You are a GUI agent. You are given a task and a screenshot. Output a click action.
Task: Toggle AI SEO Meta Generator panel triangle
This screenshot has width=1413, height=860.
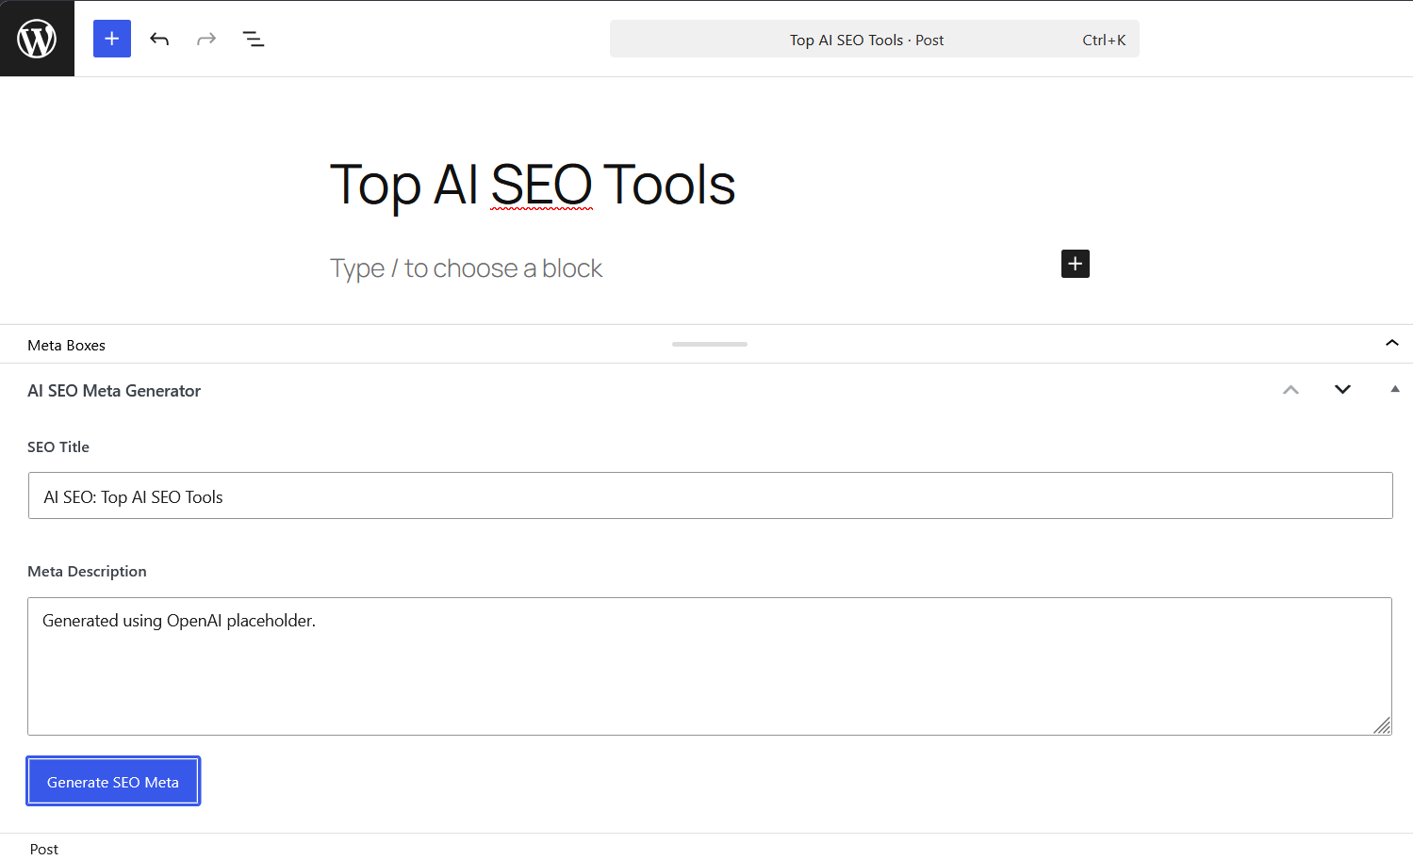pyautogui.click(x=1395, y=389)
